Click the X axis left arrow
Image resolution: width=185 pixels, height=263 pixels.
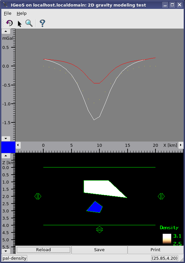click(x=18, y=145)
